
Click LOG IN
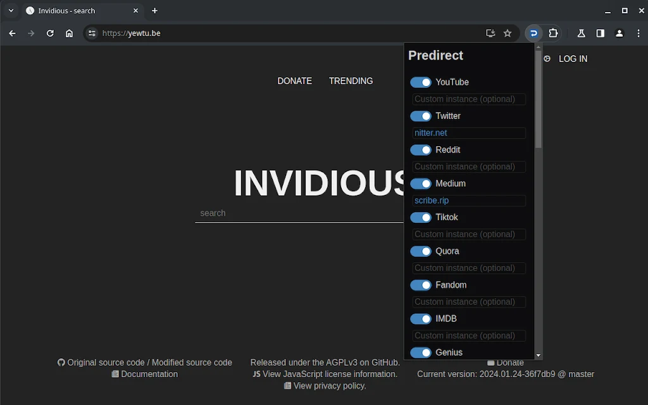(573, 59)
